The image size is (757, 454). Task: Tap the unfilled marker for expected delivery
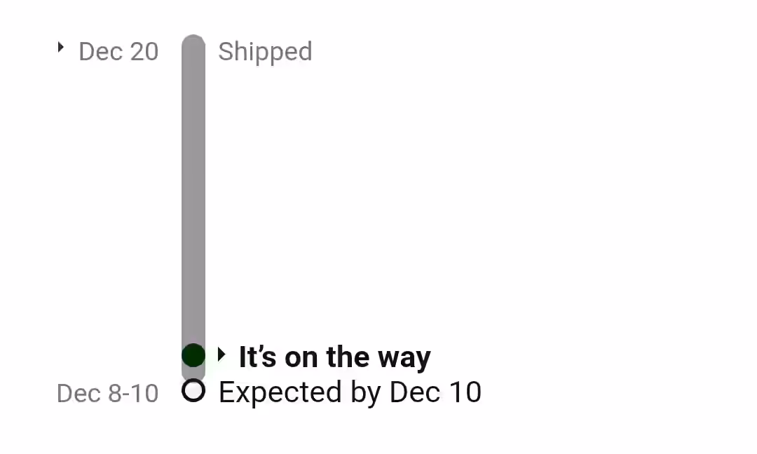[193, 390]
